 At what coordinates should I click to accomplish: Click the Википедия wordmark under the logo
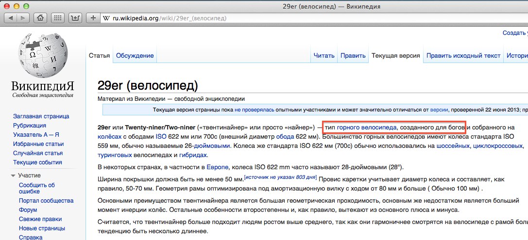(x=43, y=85)
